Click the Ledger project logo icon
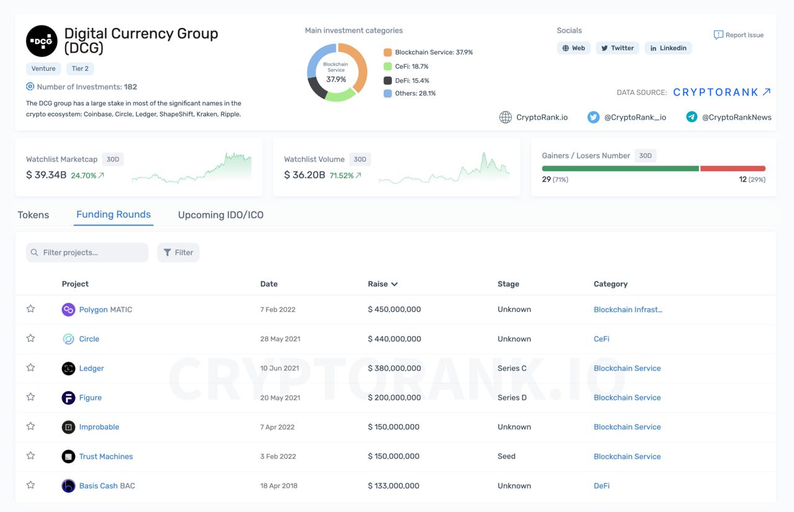This screenshot has height=512, width=794. click(x=68, y=368)
